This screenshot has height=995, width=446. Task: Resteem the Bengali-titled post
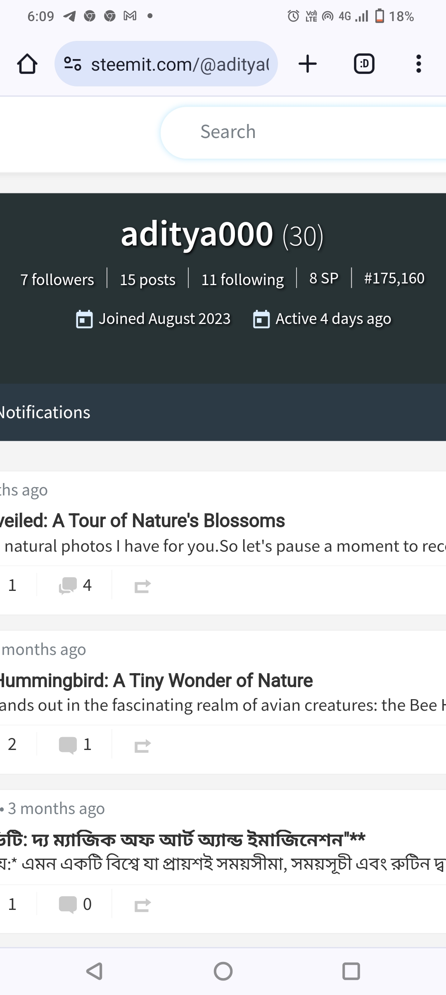tap(142, 905)
